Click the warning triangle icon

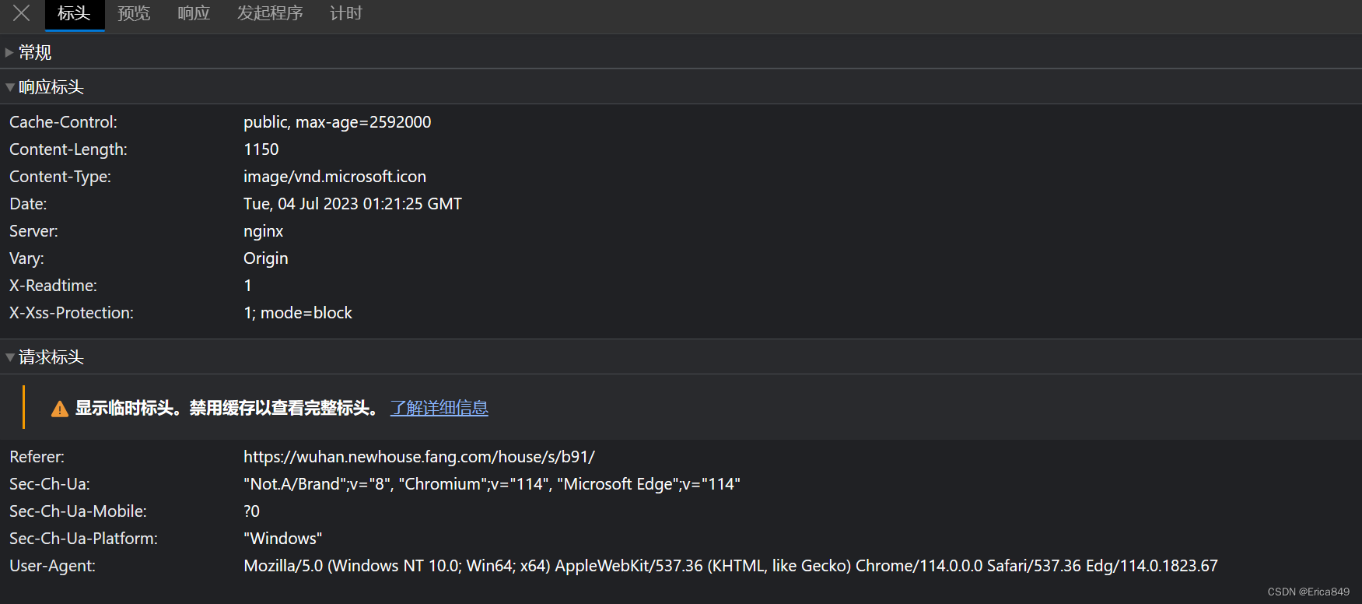[x=59, y=407]
